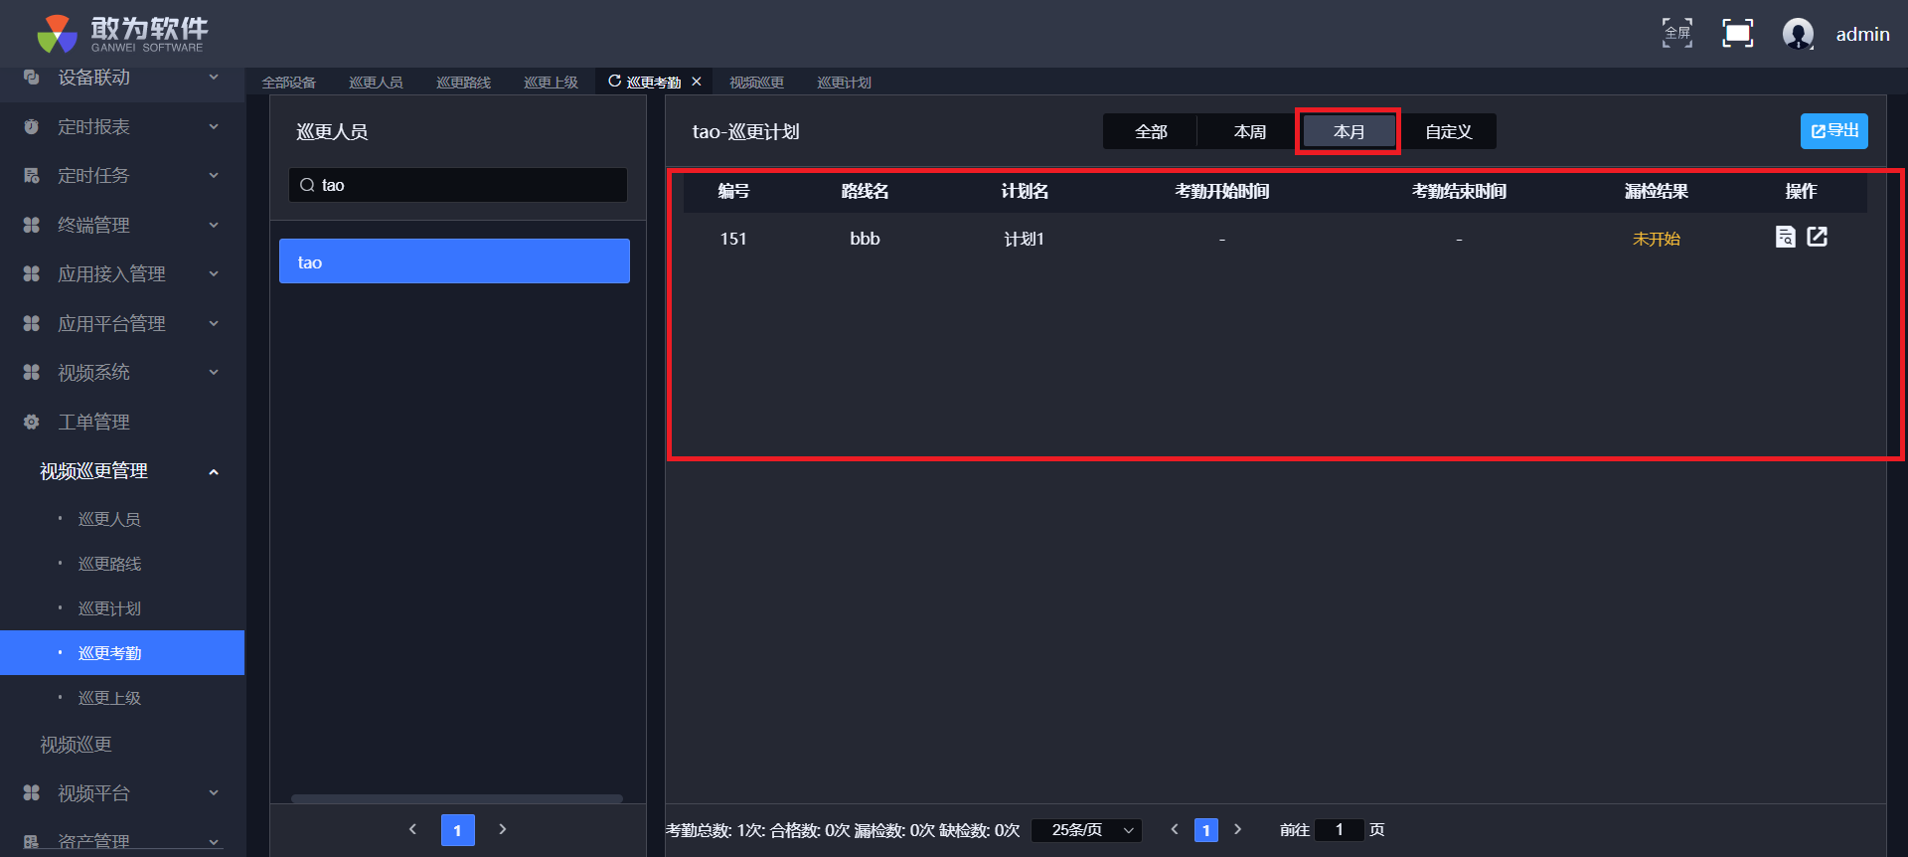Select the 本周 time filter
This screenshot has width=1908, height=857.
(x=1249, y=131)
